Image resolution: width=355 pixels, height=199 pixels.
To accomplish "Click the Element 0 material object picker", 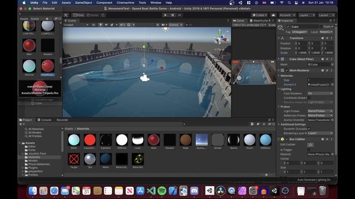I will (332, 85).
